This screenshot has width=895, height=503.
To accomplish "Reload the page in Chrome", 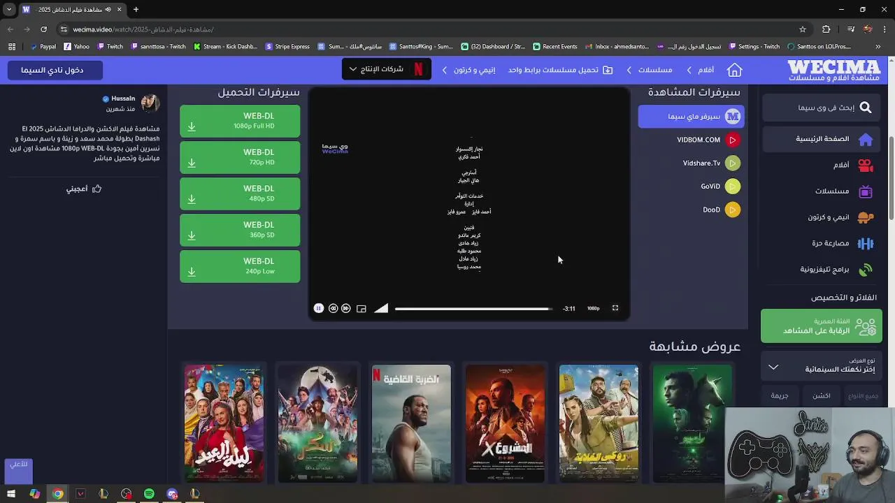I will [x=43, y=29].
